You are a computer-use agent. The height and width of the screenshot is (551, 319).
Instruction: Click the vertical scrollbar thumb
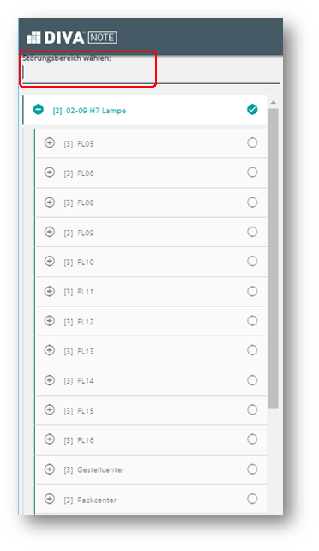point(274,258)
